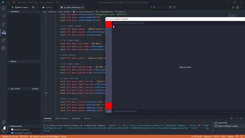Open the notifications bell in the status bar
The width and height of the screenshot is (245, 138).
pyautogui.click(x=242, y=136)
